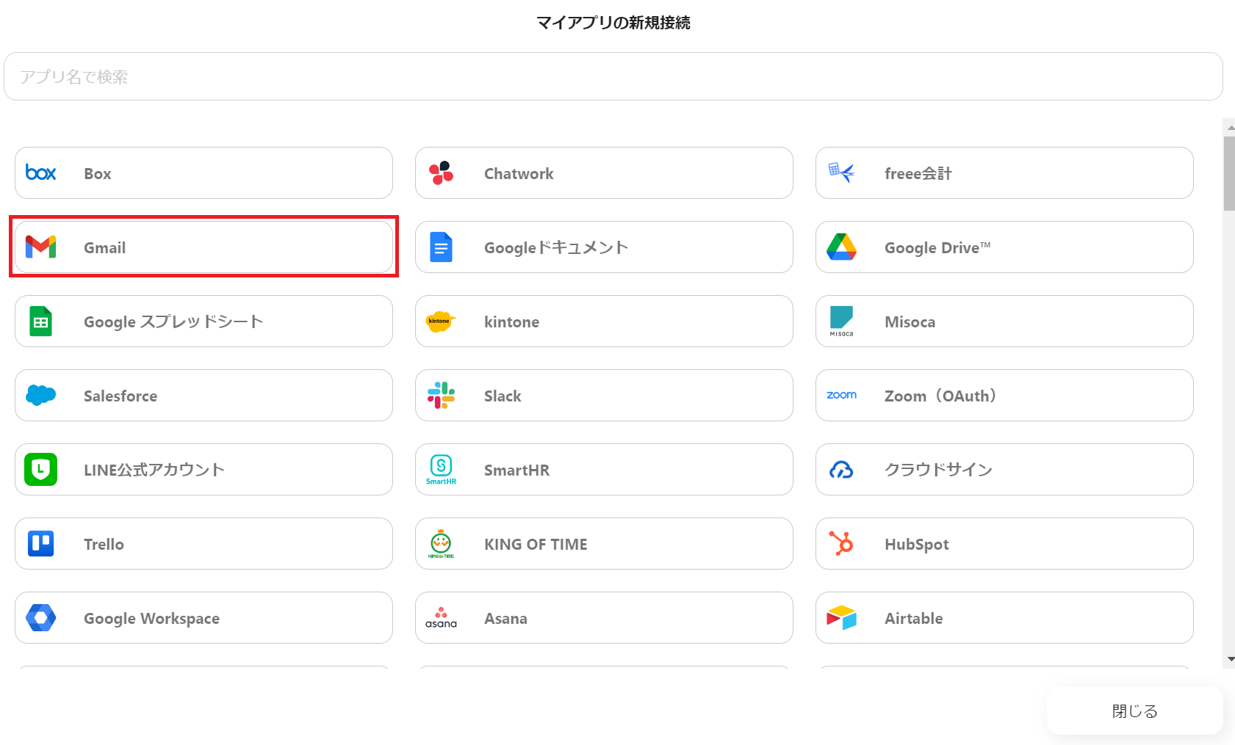Click the Trello board icon

point(40,543)
